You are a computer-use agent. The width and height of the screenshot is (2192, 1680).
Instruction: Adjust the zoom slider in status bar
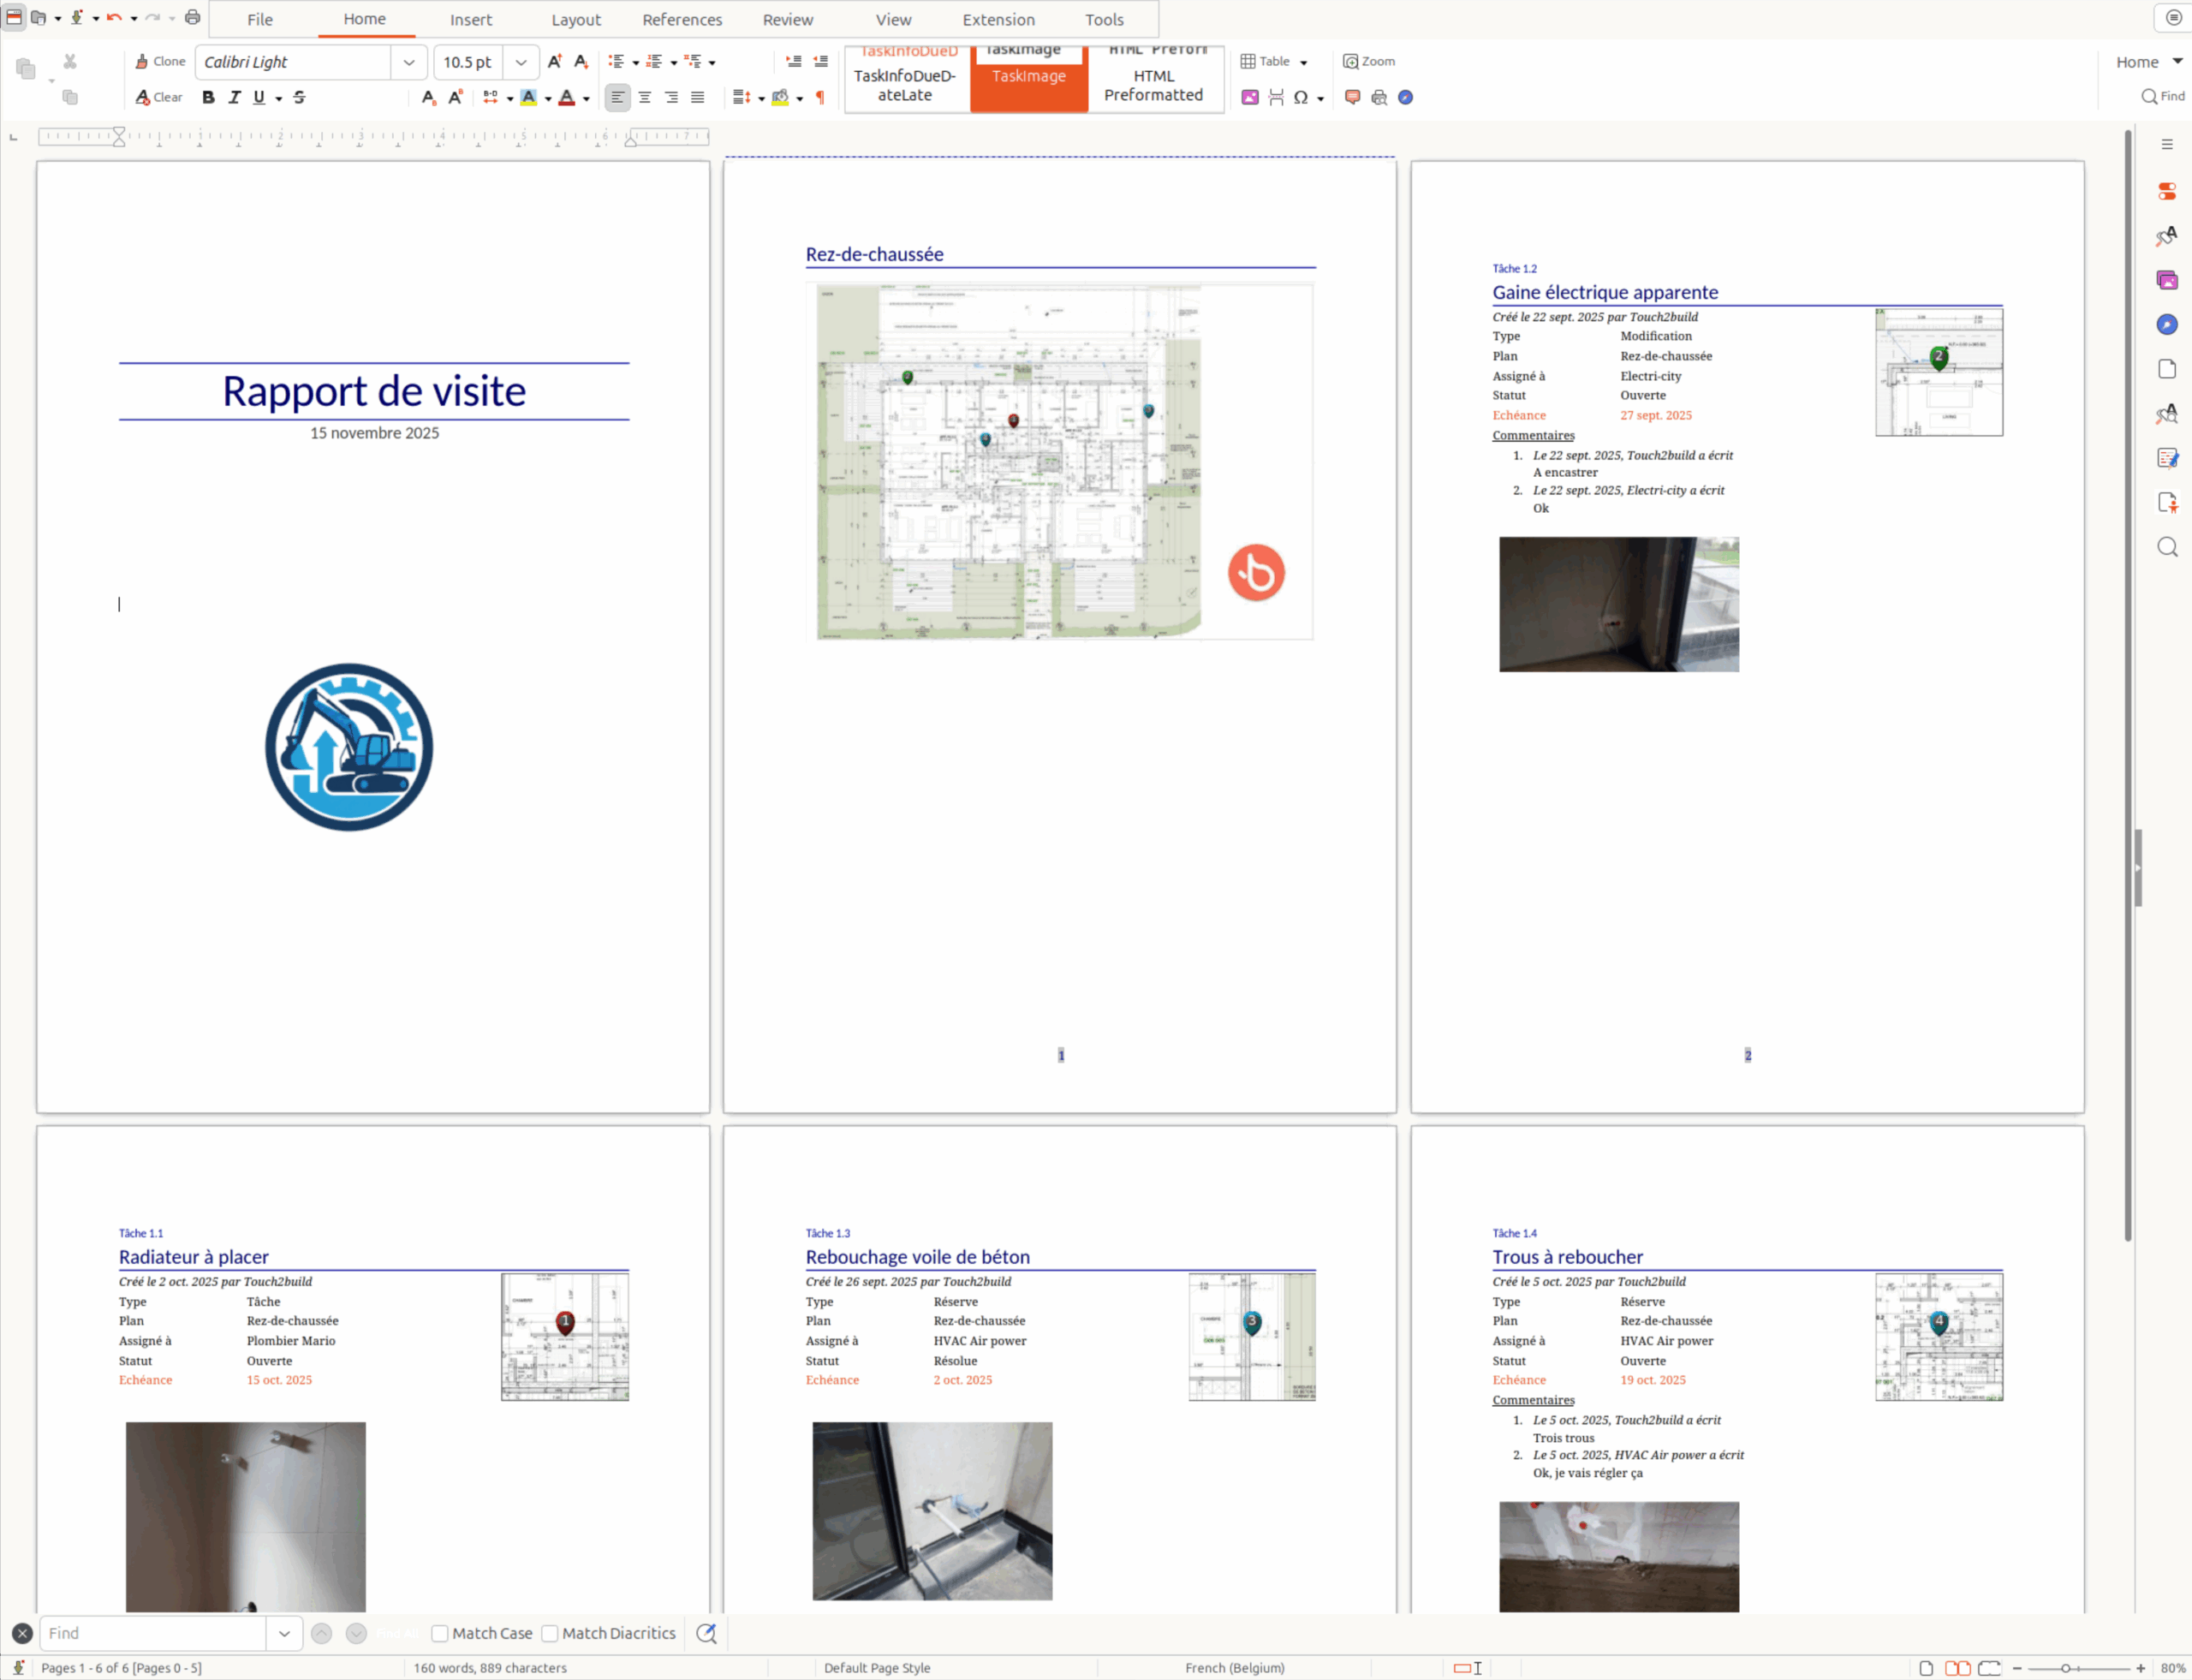(2065, 1668)
